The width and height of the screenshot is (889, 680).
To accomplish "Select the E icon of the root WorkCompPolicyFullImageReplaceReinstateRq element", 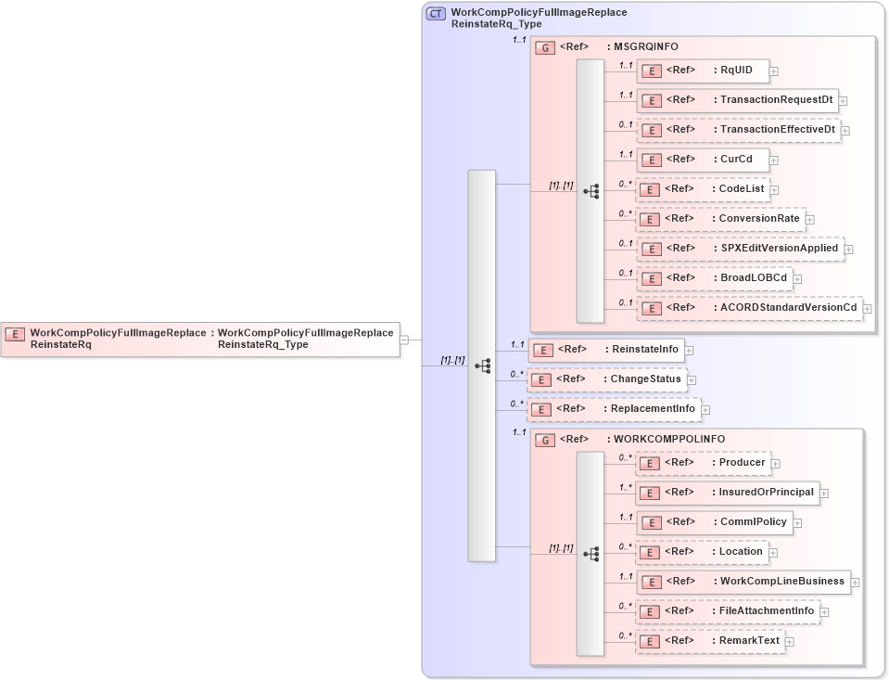I will (x=14, y=333).
